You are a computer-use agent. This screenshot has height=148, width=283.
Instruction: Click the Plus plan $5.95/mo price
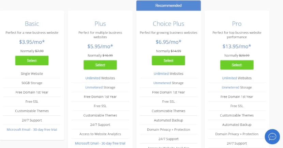coord(100,47)
